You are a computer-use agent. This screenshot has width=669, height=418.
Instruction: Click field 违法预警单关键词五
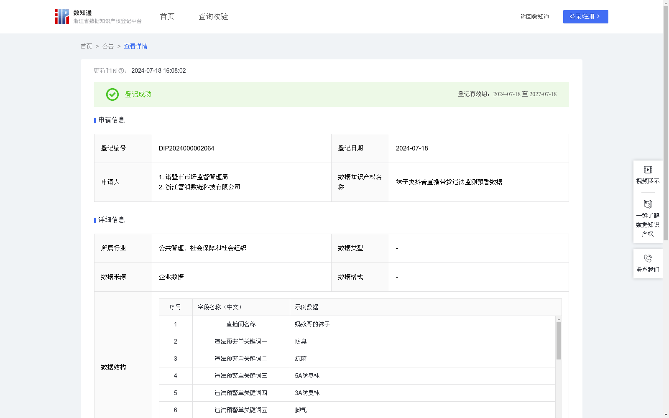click(x=241, y=410)
